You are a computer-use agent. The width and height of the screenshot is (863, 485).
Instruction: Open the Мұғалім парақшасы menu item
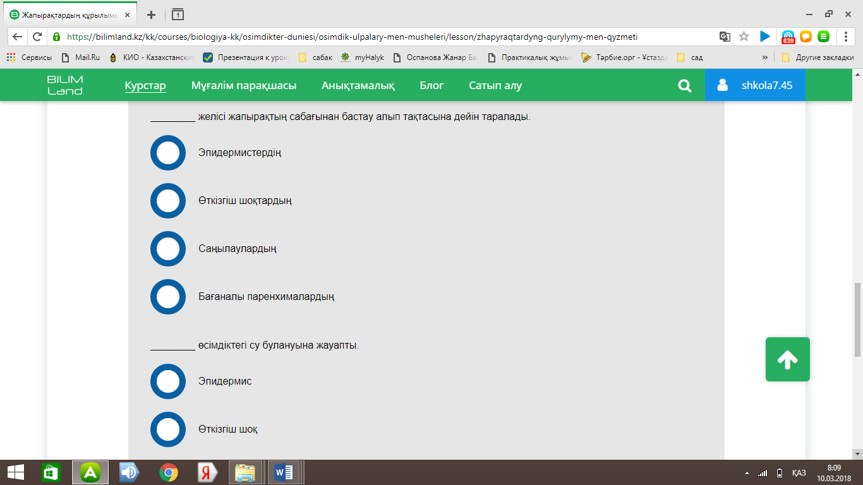[x=244, y=85]
